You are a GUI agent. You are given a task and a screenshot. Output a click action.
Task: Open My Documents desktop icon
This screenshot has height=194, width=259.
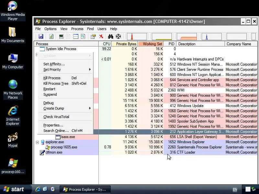point(13,35)
